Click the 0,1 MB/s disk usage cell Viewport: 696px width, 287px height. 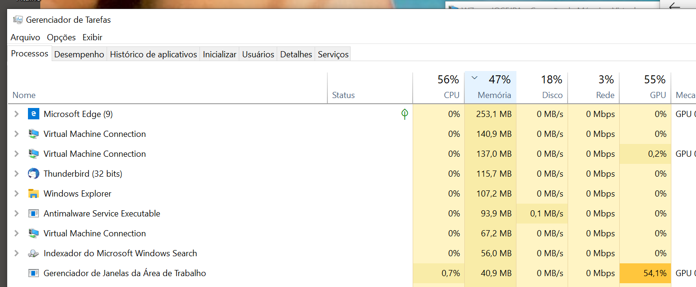(x=542, y=214)
